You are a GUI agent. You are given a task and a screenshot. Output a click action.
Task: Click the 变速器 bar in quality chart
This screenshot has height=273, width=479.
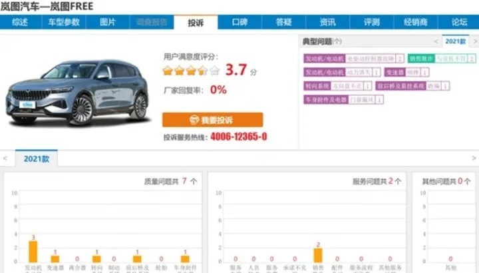pyautogui.click(x=55, y=258)
